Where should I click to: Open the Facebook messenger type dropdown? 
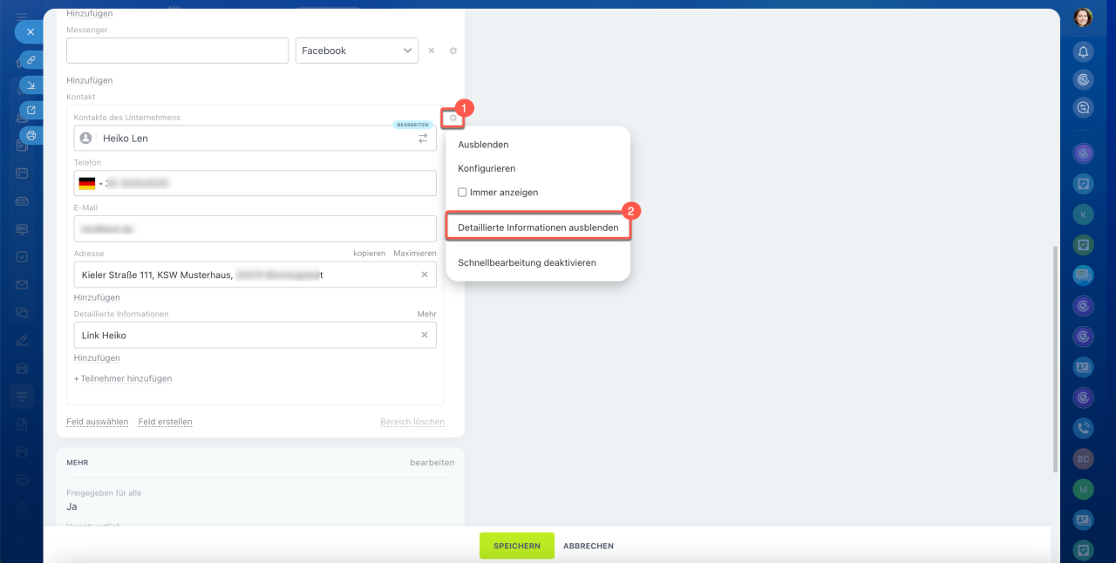357,51
